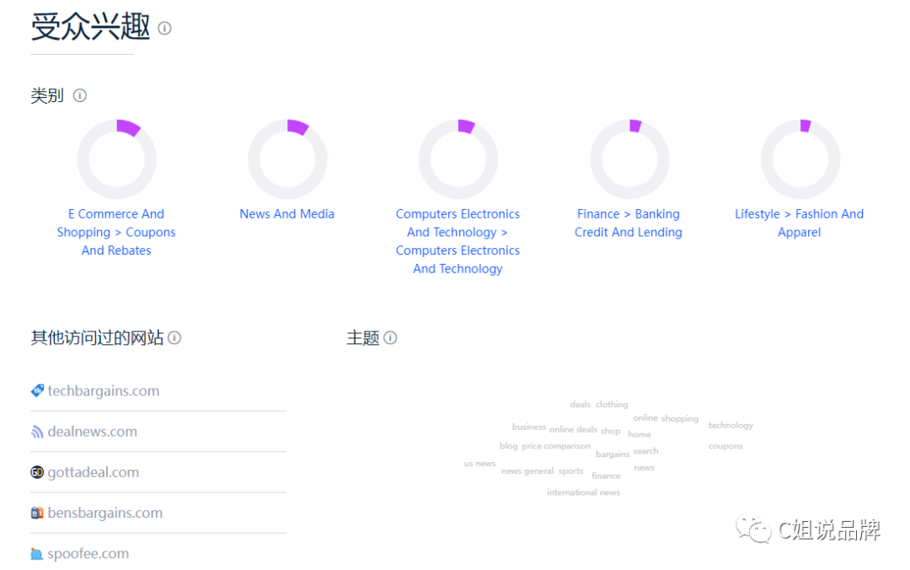910x570 pixels.
Task: Open E Commerce And Shopping category link
Action: point(116,232)
